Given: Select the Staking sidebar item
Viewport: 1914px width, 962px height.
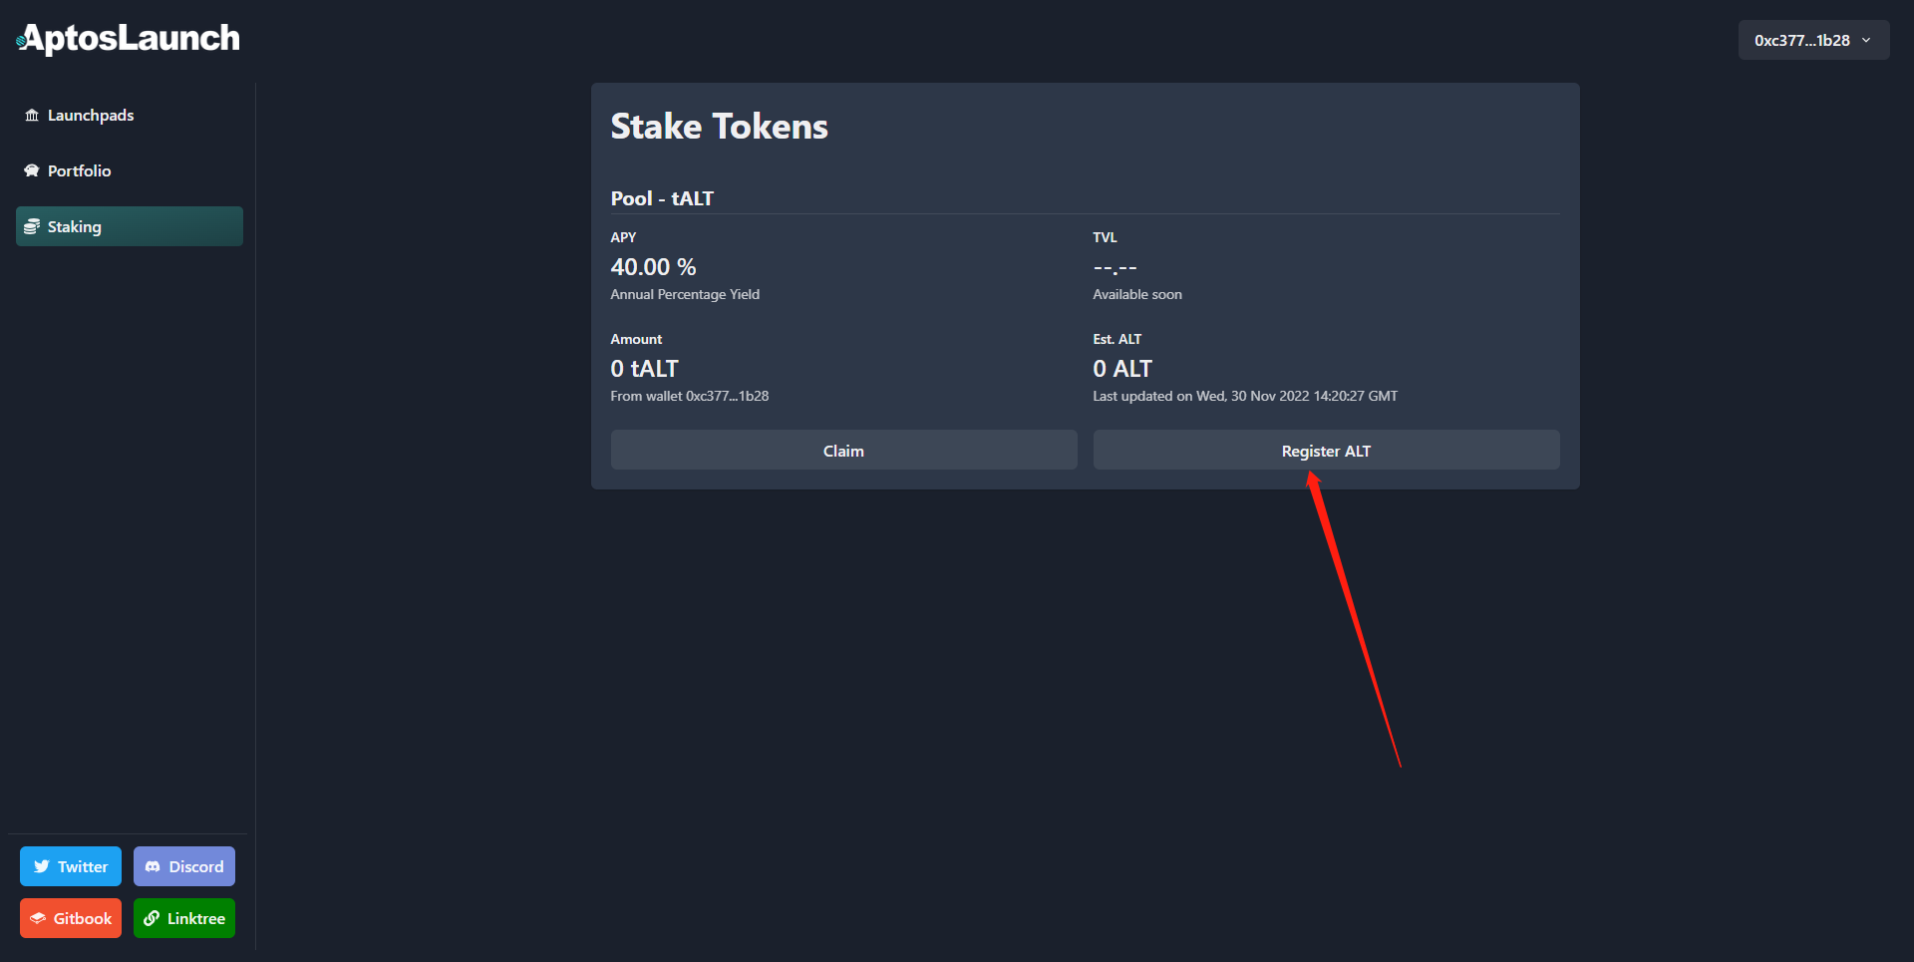Looking at the screenshot, I should tap(129, 227).
